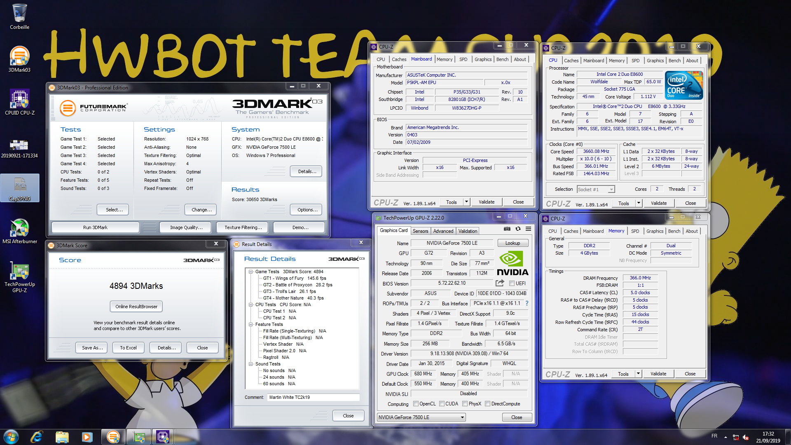Click Validate in the CPU-Z Memory window
This screenshot has height=445, width=791.
click(658, 374)
